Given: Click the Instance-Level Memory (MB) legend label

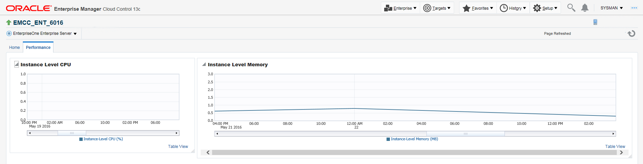Looking at the screenshot, I should pos(414,139).
